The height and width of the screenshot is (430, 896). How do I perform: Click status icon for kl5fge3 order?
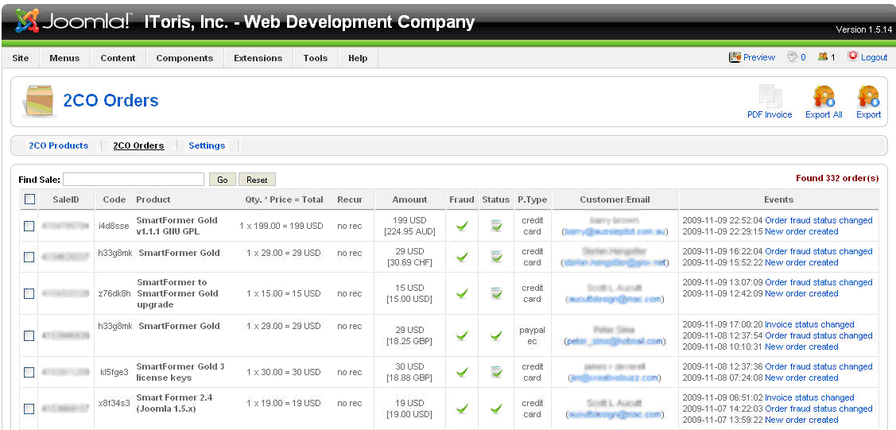coord(496,372)
